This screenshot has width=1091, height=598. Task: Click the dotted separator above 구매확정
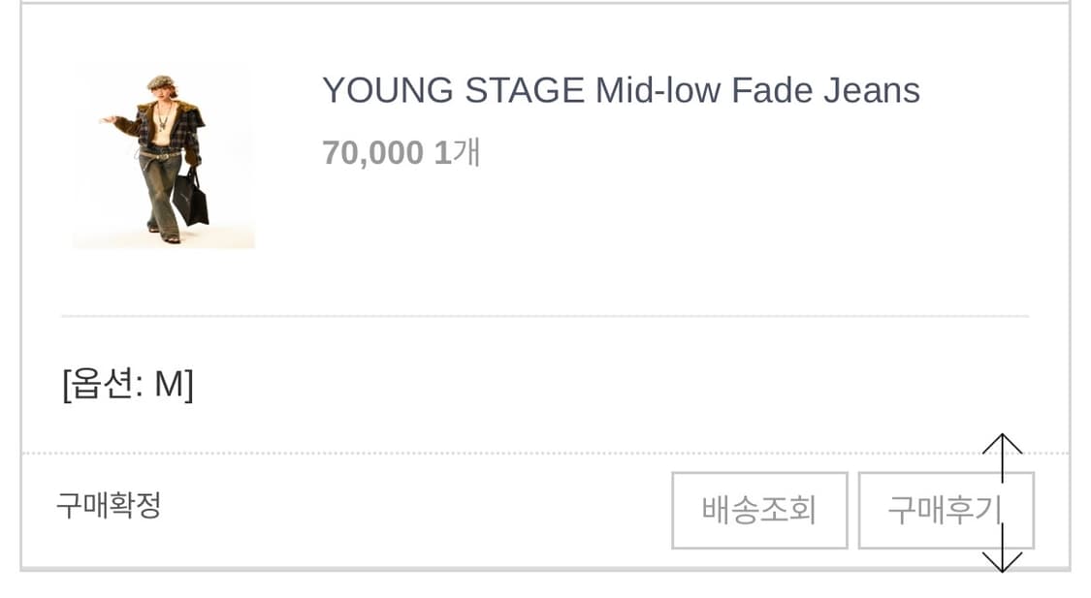click(485, 453)
